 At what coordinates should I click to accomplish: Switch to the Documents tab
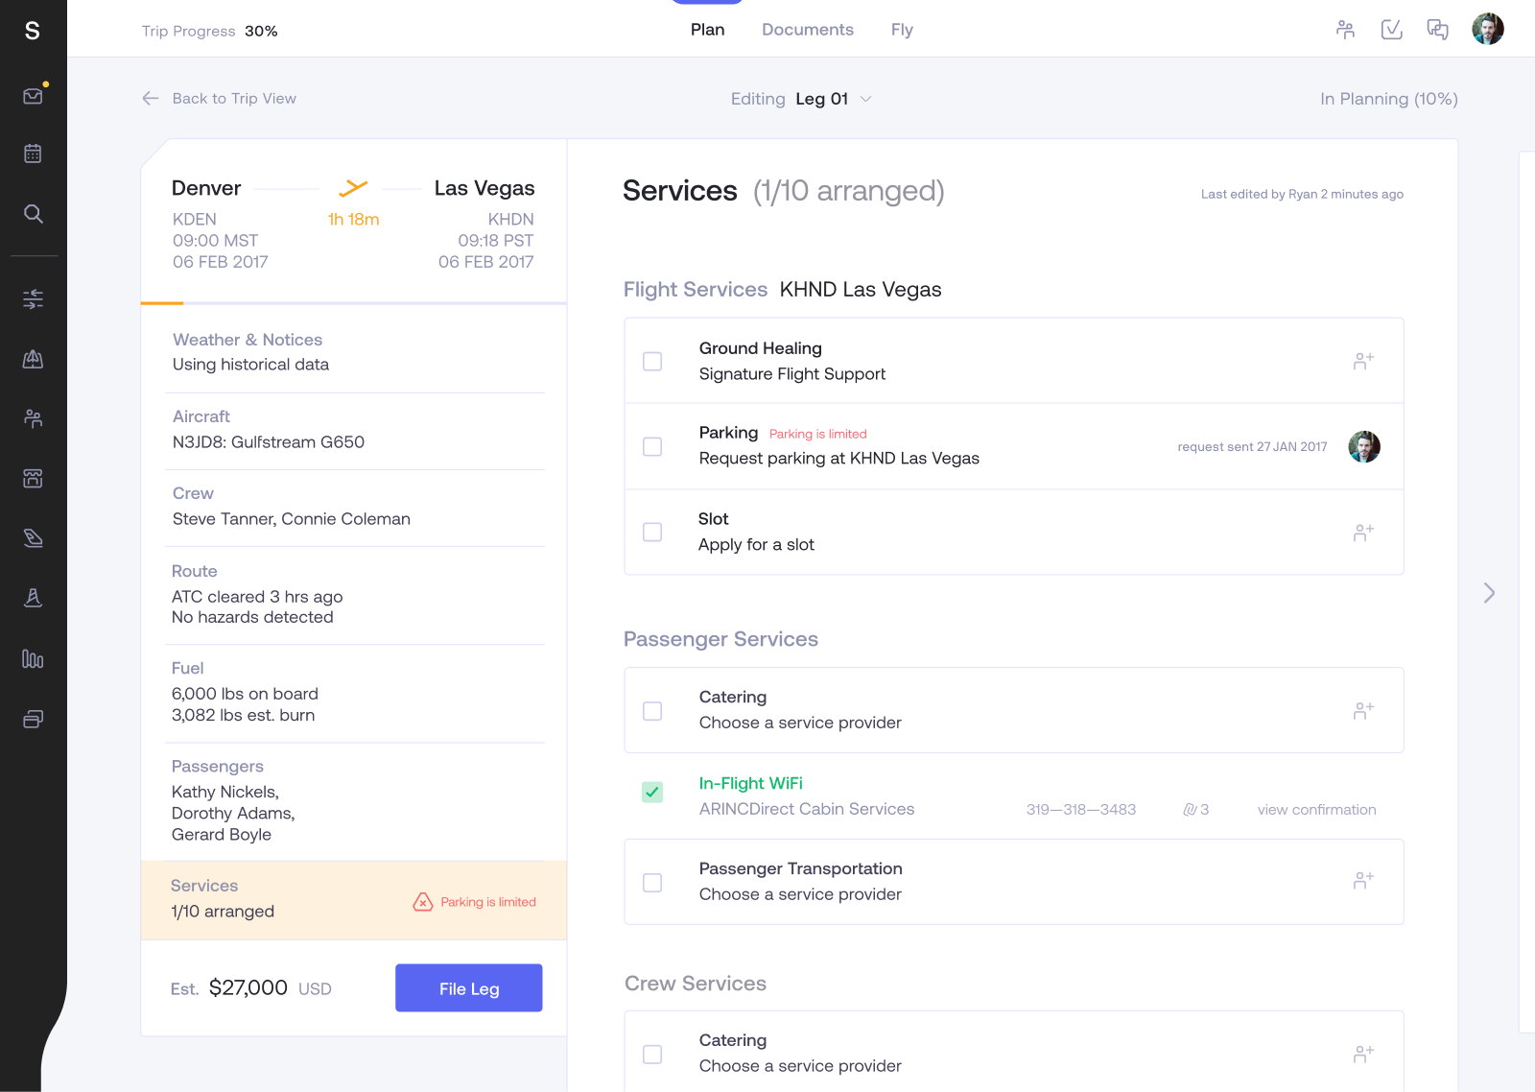[808, 30]
